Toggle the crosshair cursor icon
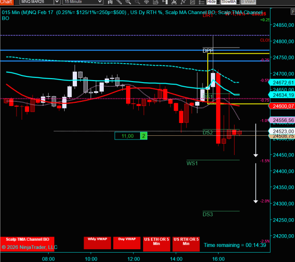The image size is (295, 262). click(x=146, y=2)
